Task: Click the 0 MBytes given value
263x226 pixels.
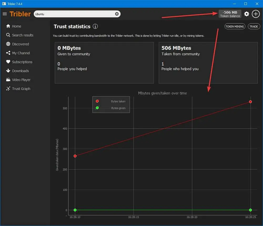Action: (x=69, y=48)
